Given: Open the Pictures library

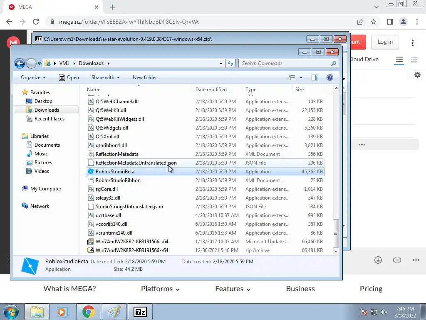Looking at the screenshot, I should (43, 162).
